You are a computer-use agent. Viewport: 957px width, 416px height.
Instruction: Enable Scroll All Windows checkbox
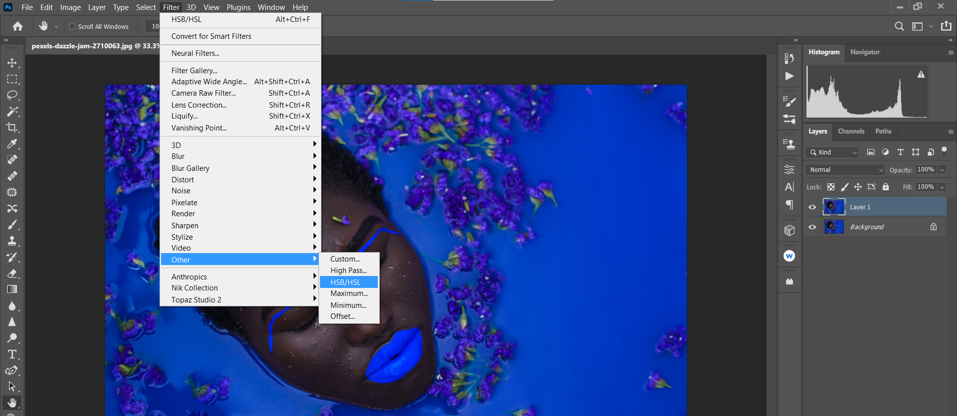tap(72, 26)
